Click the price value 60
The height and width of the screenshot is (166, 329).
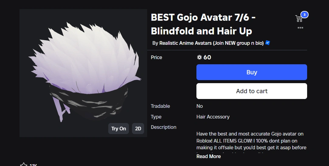pyautogui.click(x=207, y=57)
